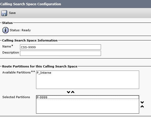This screenshot has width=151, height=117.
Task: Raise P-9999 priority with right-side up arrow
Action: point(142,107)
